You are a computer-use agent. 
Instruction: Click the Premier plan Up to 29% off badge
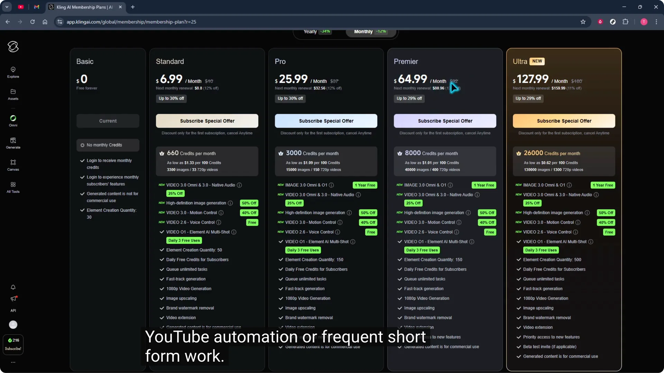(409, 98)
